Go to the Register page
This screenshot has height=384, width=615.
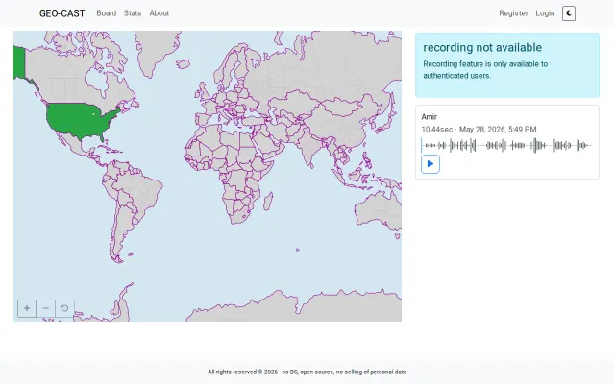pos(513,13)
